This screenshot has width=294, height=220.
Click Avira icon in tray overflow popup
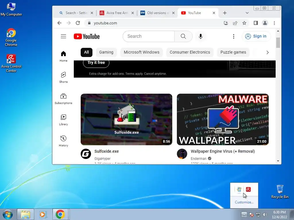tap(248, 189)
